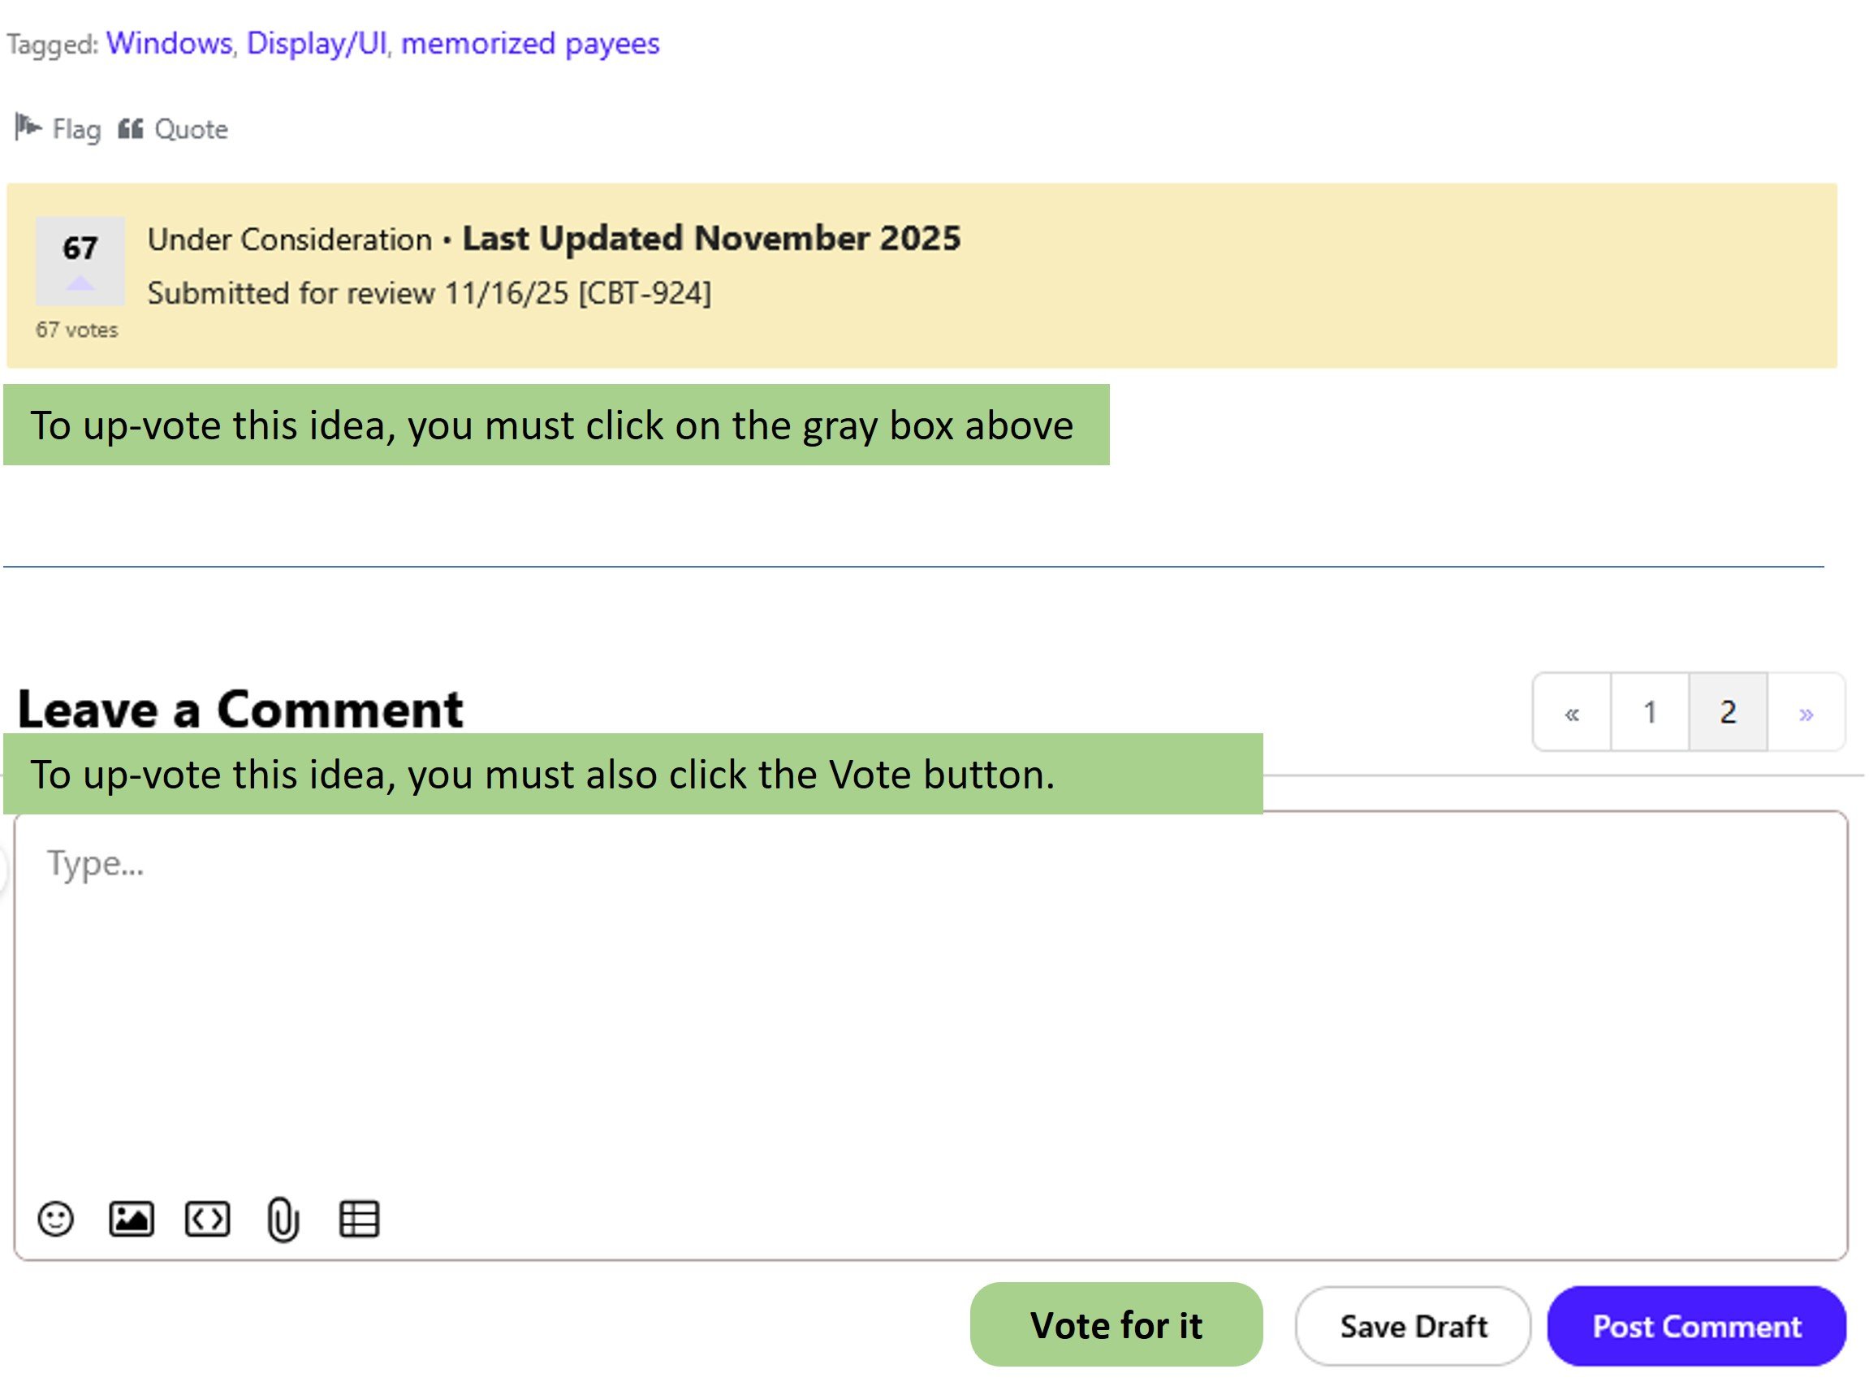Go to previous page of comments
The image size is (1869, 1382).
1572,714
